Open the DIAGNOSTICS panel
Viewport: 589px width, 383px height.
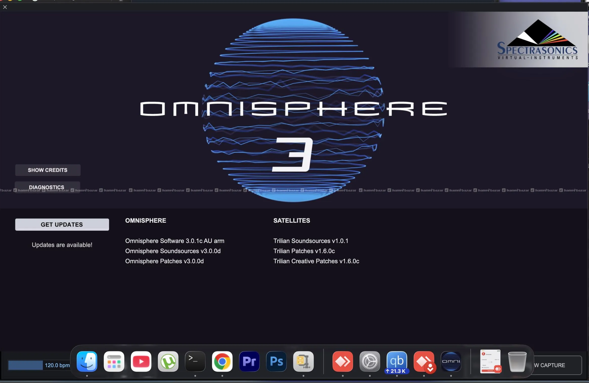tap(47, 187)
